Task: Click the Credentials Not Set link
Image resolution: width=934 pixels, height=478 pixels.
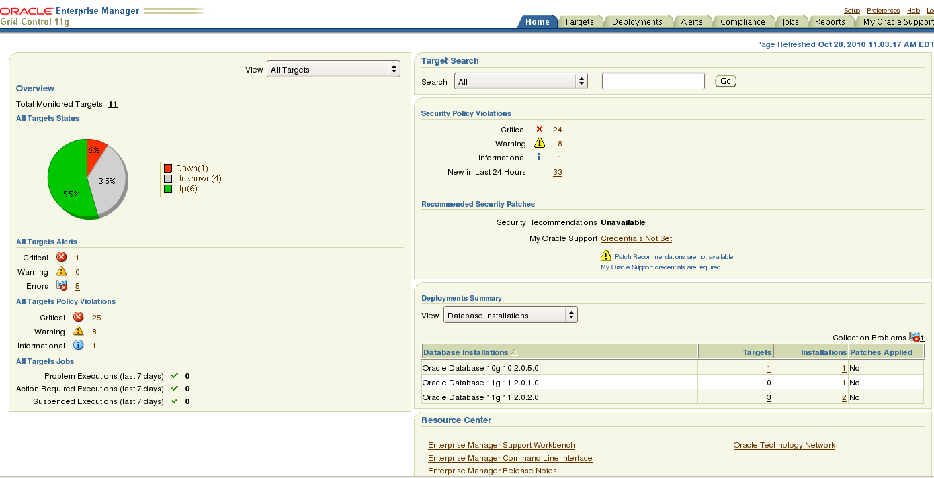Action: pyautogui.click(x=636, y=238)
